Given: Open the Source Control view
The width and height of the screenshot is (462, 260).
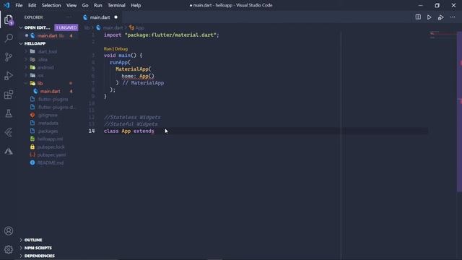Looking at the screenshot, I should click(9, 57).
